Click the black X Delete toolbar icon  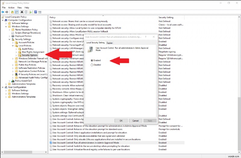[22, 12]
